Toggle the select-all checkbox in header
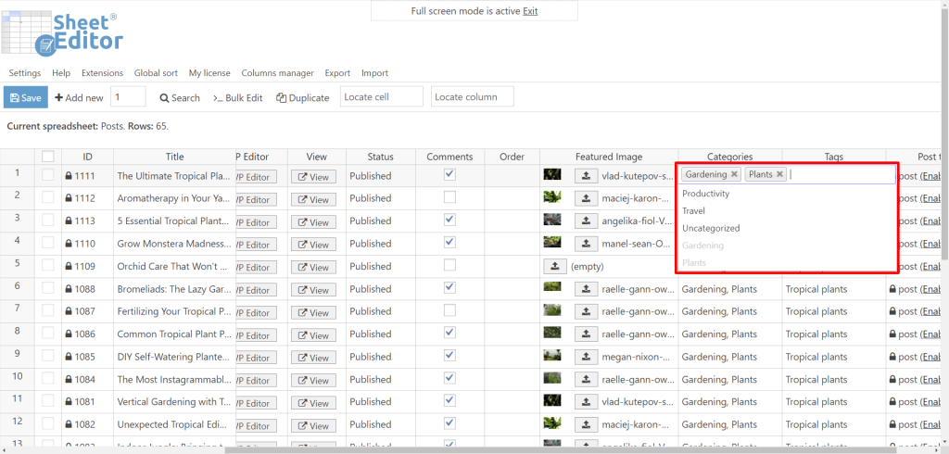 tap(48, 157)
